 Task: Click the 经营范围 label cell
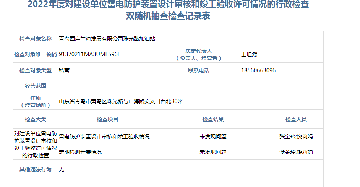pos(36,86)
